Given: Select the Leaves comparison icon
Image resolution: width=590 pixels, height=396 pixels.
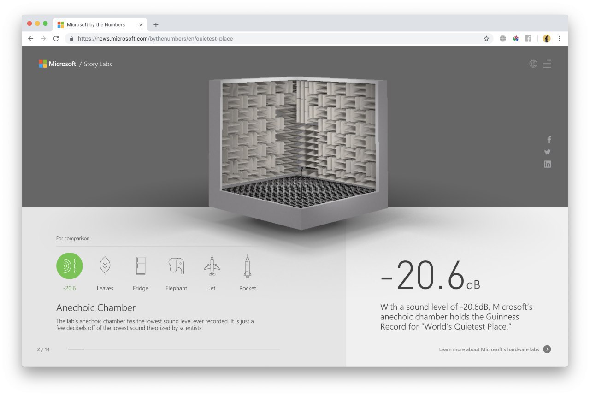Looking at the screenshot, I should (105, 266).
